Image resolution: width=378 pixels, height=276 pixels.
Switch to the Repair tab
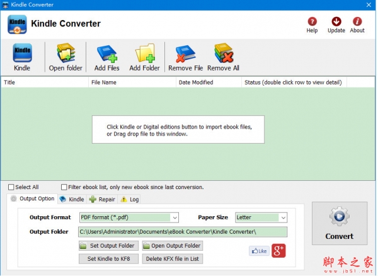click(x=102, y=199)
